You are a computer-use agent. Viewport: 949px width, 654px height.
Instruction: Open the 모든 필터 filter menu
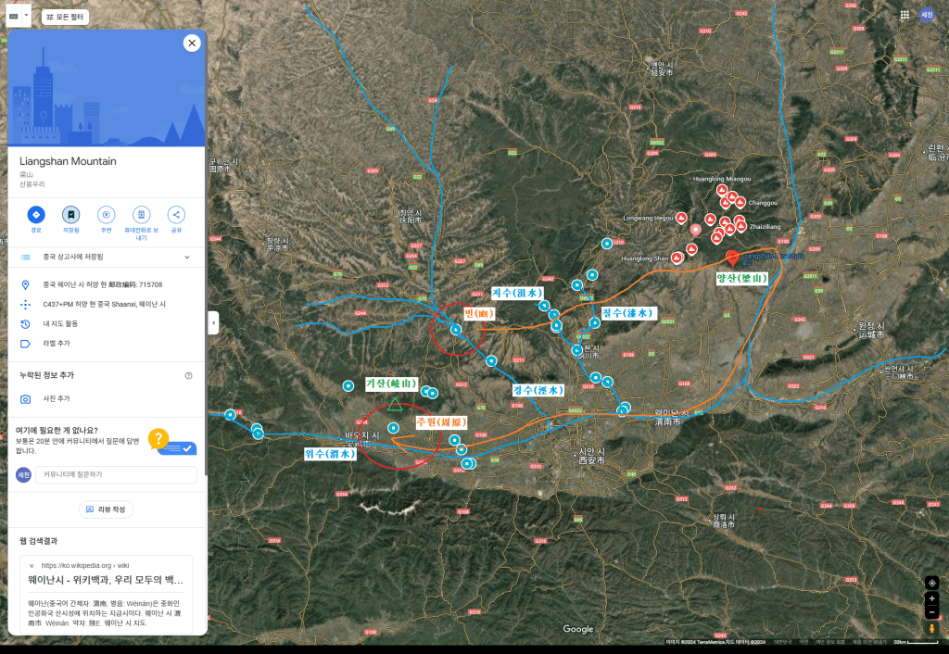point(66,17)
